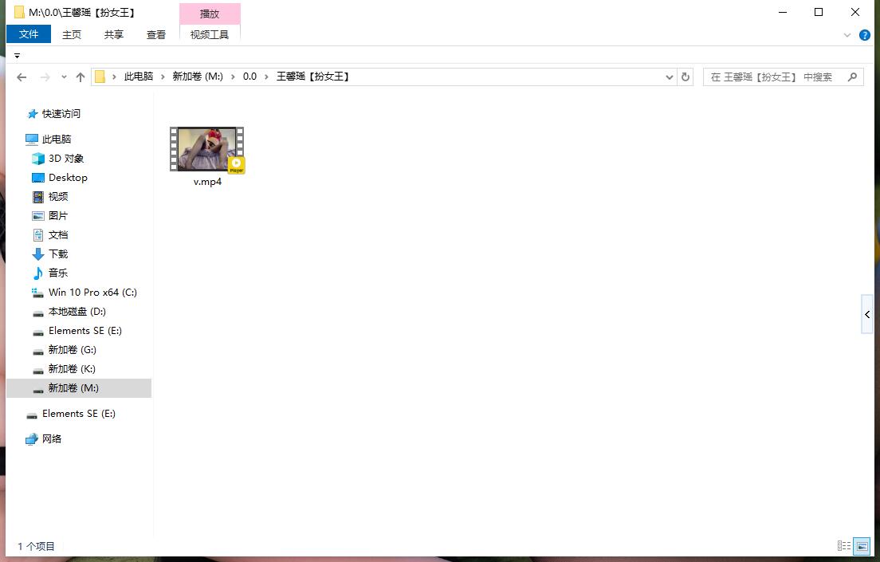The image size is (880, 562).
Task: Switch to large icons view layout
Action: pyautogui.click(x=862, y=546)
